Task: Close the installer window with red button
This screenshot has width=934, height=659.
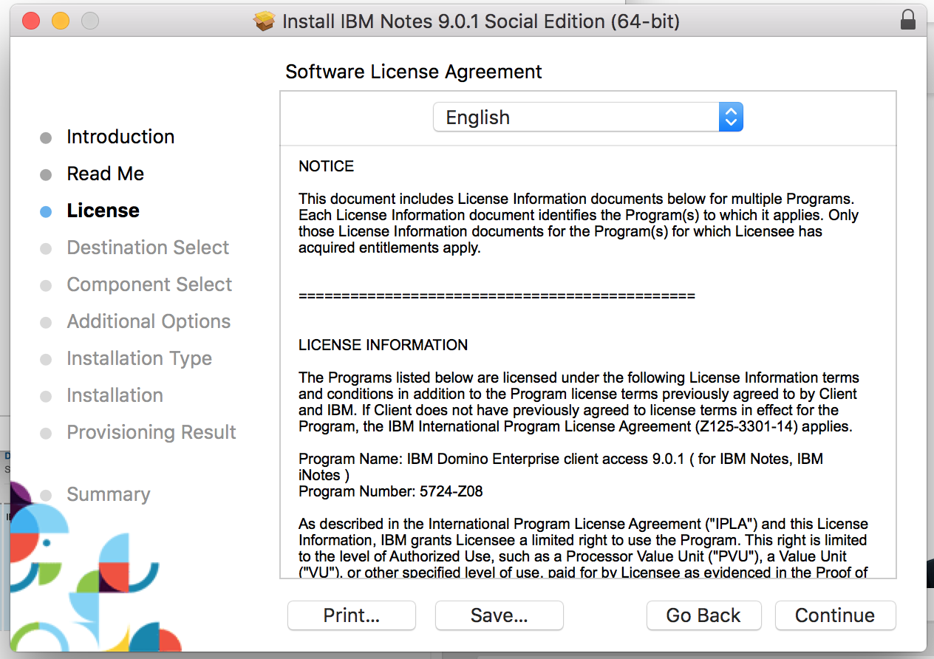Action: pos(30,21)
